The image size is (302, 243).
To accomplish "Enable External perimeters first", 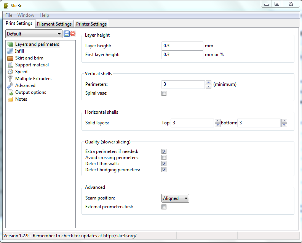I will 164,207.
